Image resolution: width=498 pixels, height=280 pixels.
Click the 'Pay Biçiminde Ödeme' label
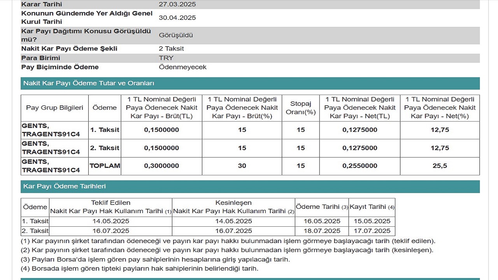60,67
